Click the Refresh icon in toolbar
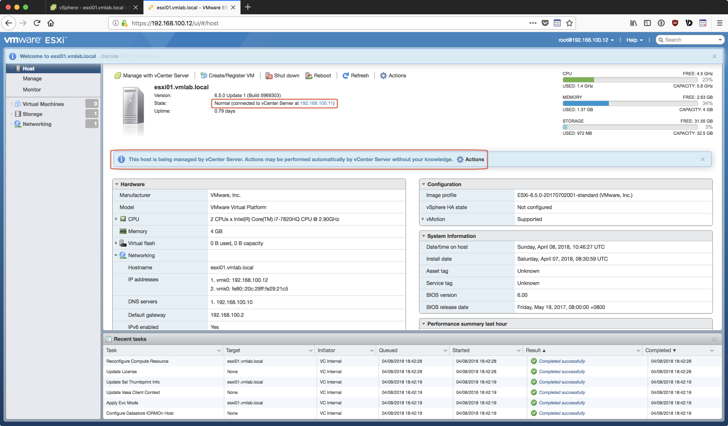728x426 pixels. pos(346,76)
